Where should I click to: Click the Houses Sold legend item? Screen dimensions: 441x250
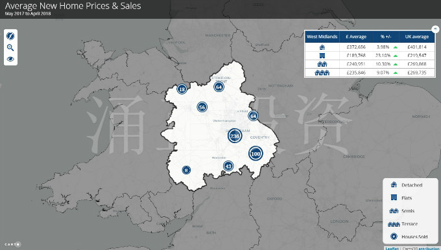click(409, 236)
